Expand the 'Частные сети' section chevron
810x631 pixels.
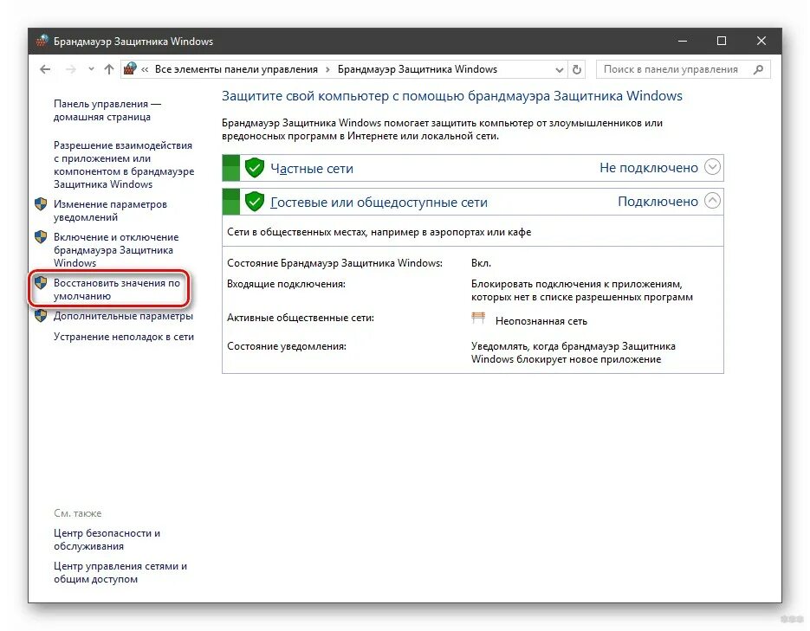712,167
